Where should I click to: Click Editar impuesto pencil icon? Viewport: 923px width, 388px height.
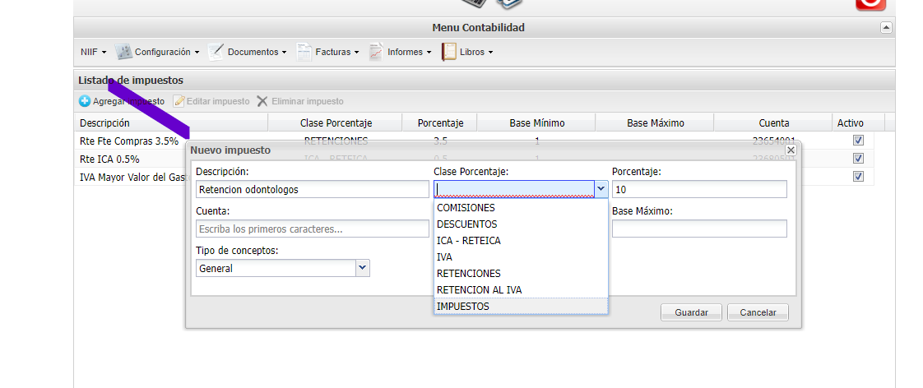179,101
